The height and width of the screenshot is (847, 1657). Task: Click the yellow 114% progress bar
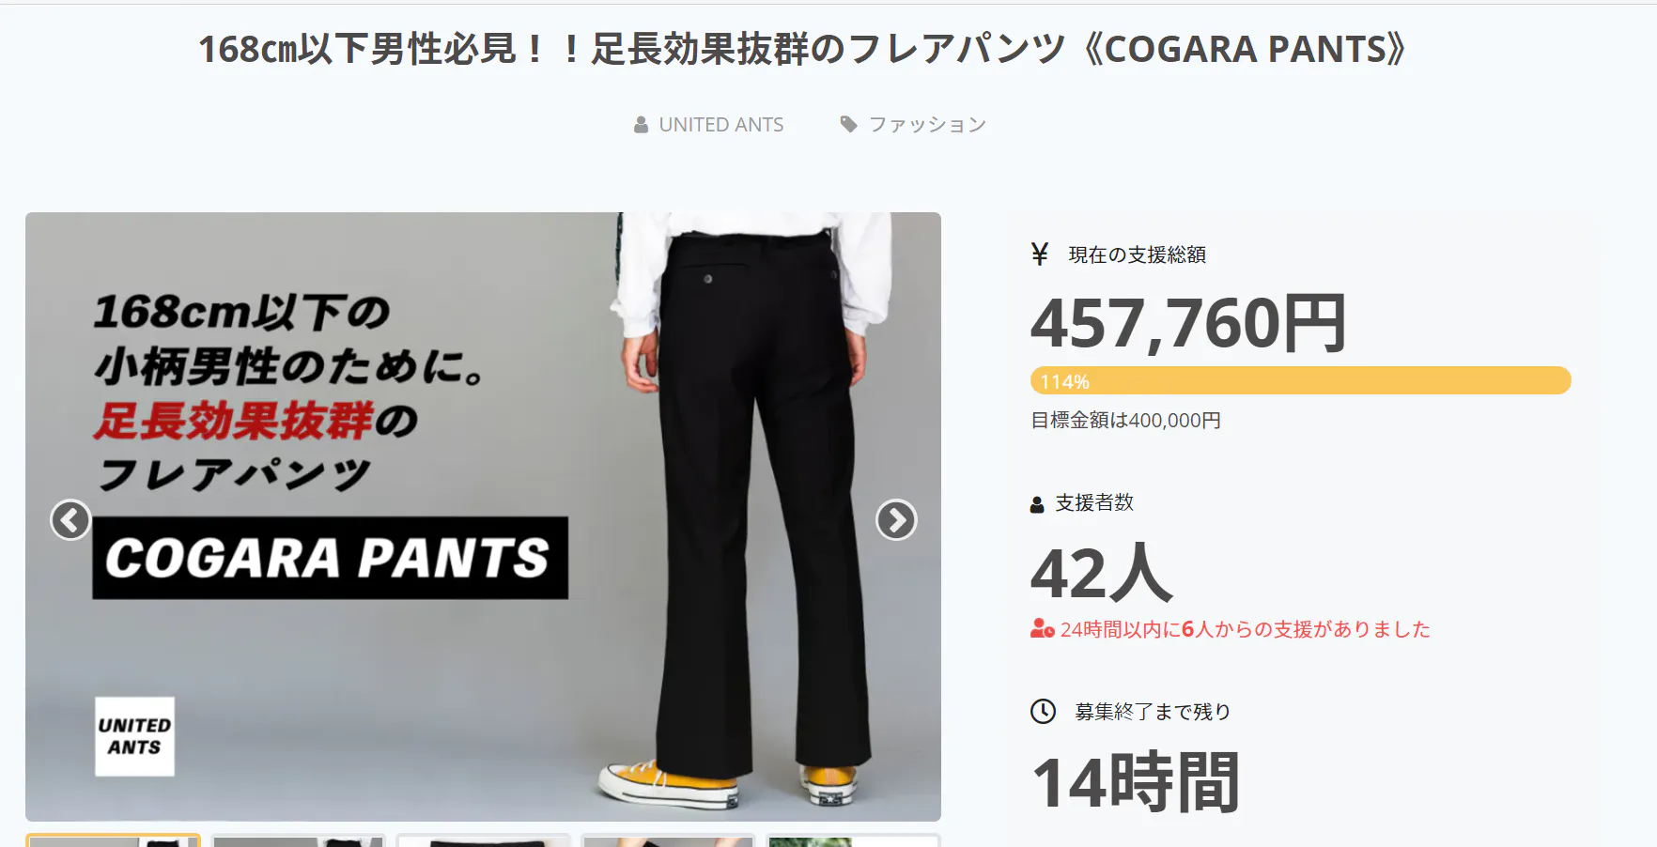(1300, 380)
